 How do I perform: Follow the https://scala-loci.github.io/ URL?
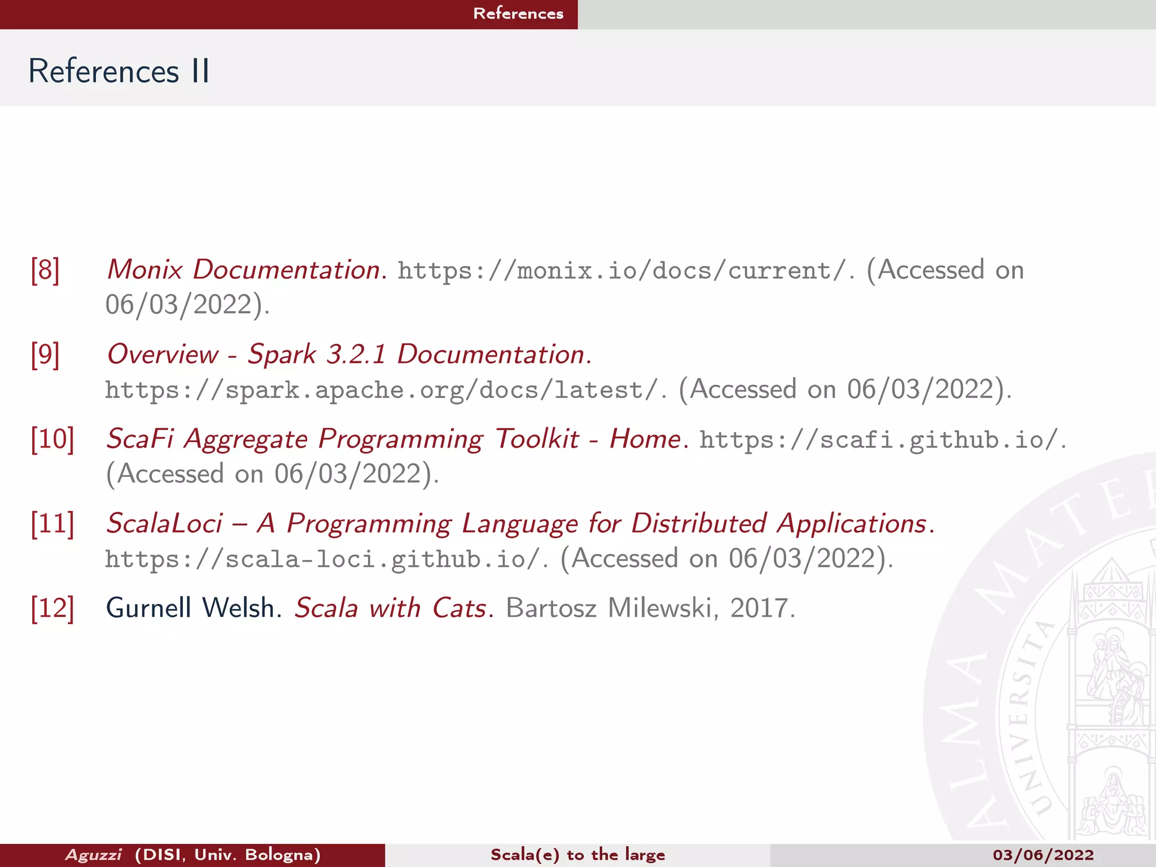[x=323, y=559]
